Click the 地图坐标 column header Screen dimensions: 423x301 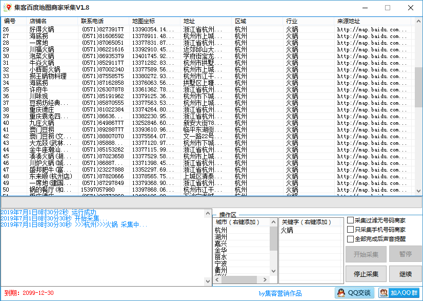point(154,21)
